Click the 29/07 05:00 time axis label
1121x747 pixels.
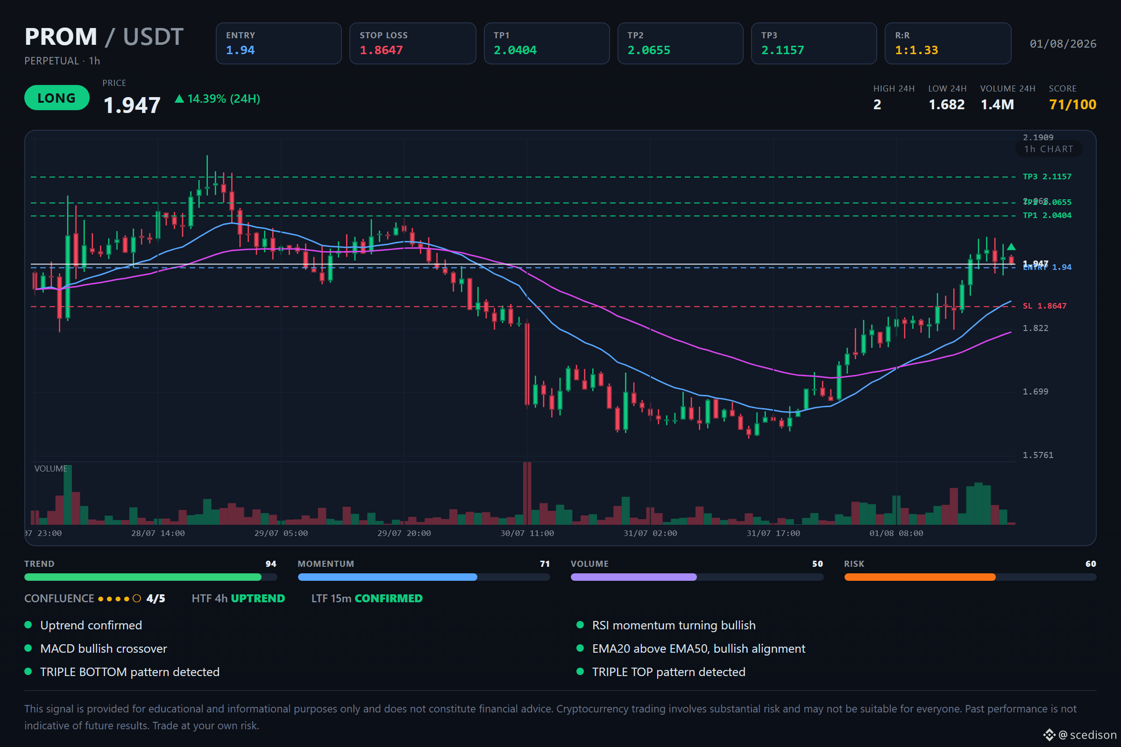click(281, 533)
